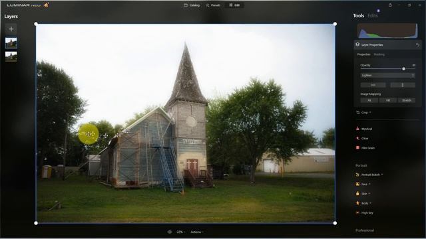Select the Masking sub-tab
426x239 pixels.
click(379, 54)
